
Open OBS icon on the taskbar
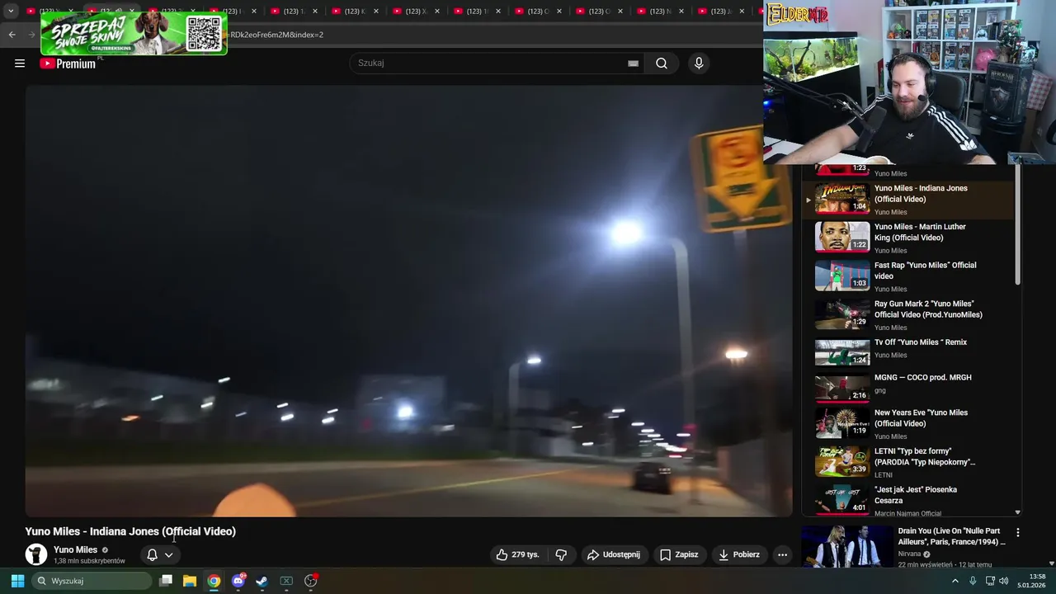tap(311, 581)
